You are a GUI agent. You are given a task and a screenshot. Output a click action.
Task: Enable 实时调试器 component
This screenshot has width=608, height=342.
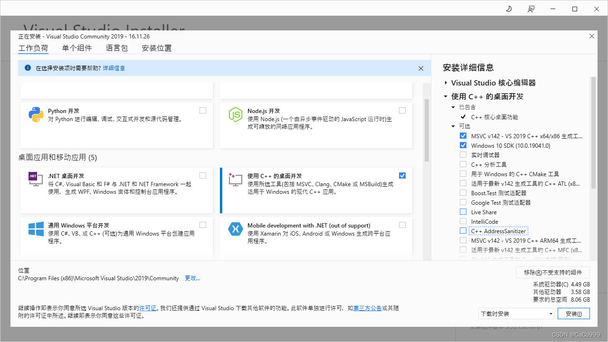pos(463,155)
